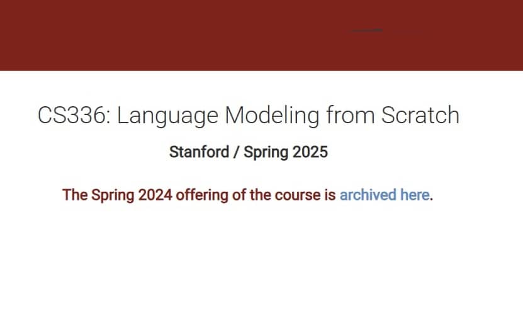
Task: Click the period after the archived link
Action: [x=432, y=197]
